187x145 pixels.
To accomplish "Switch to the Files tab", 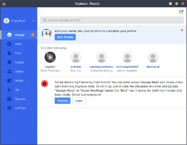I will pos(18,53).
